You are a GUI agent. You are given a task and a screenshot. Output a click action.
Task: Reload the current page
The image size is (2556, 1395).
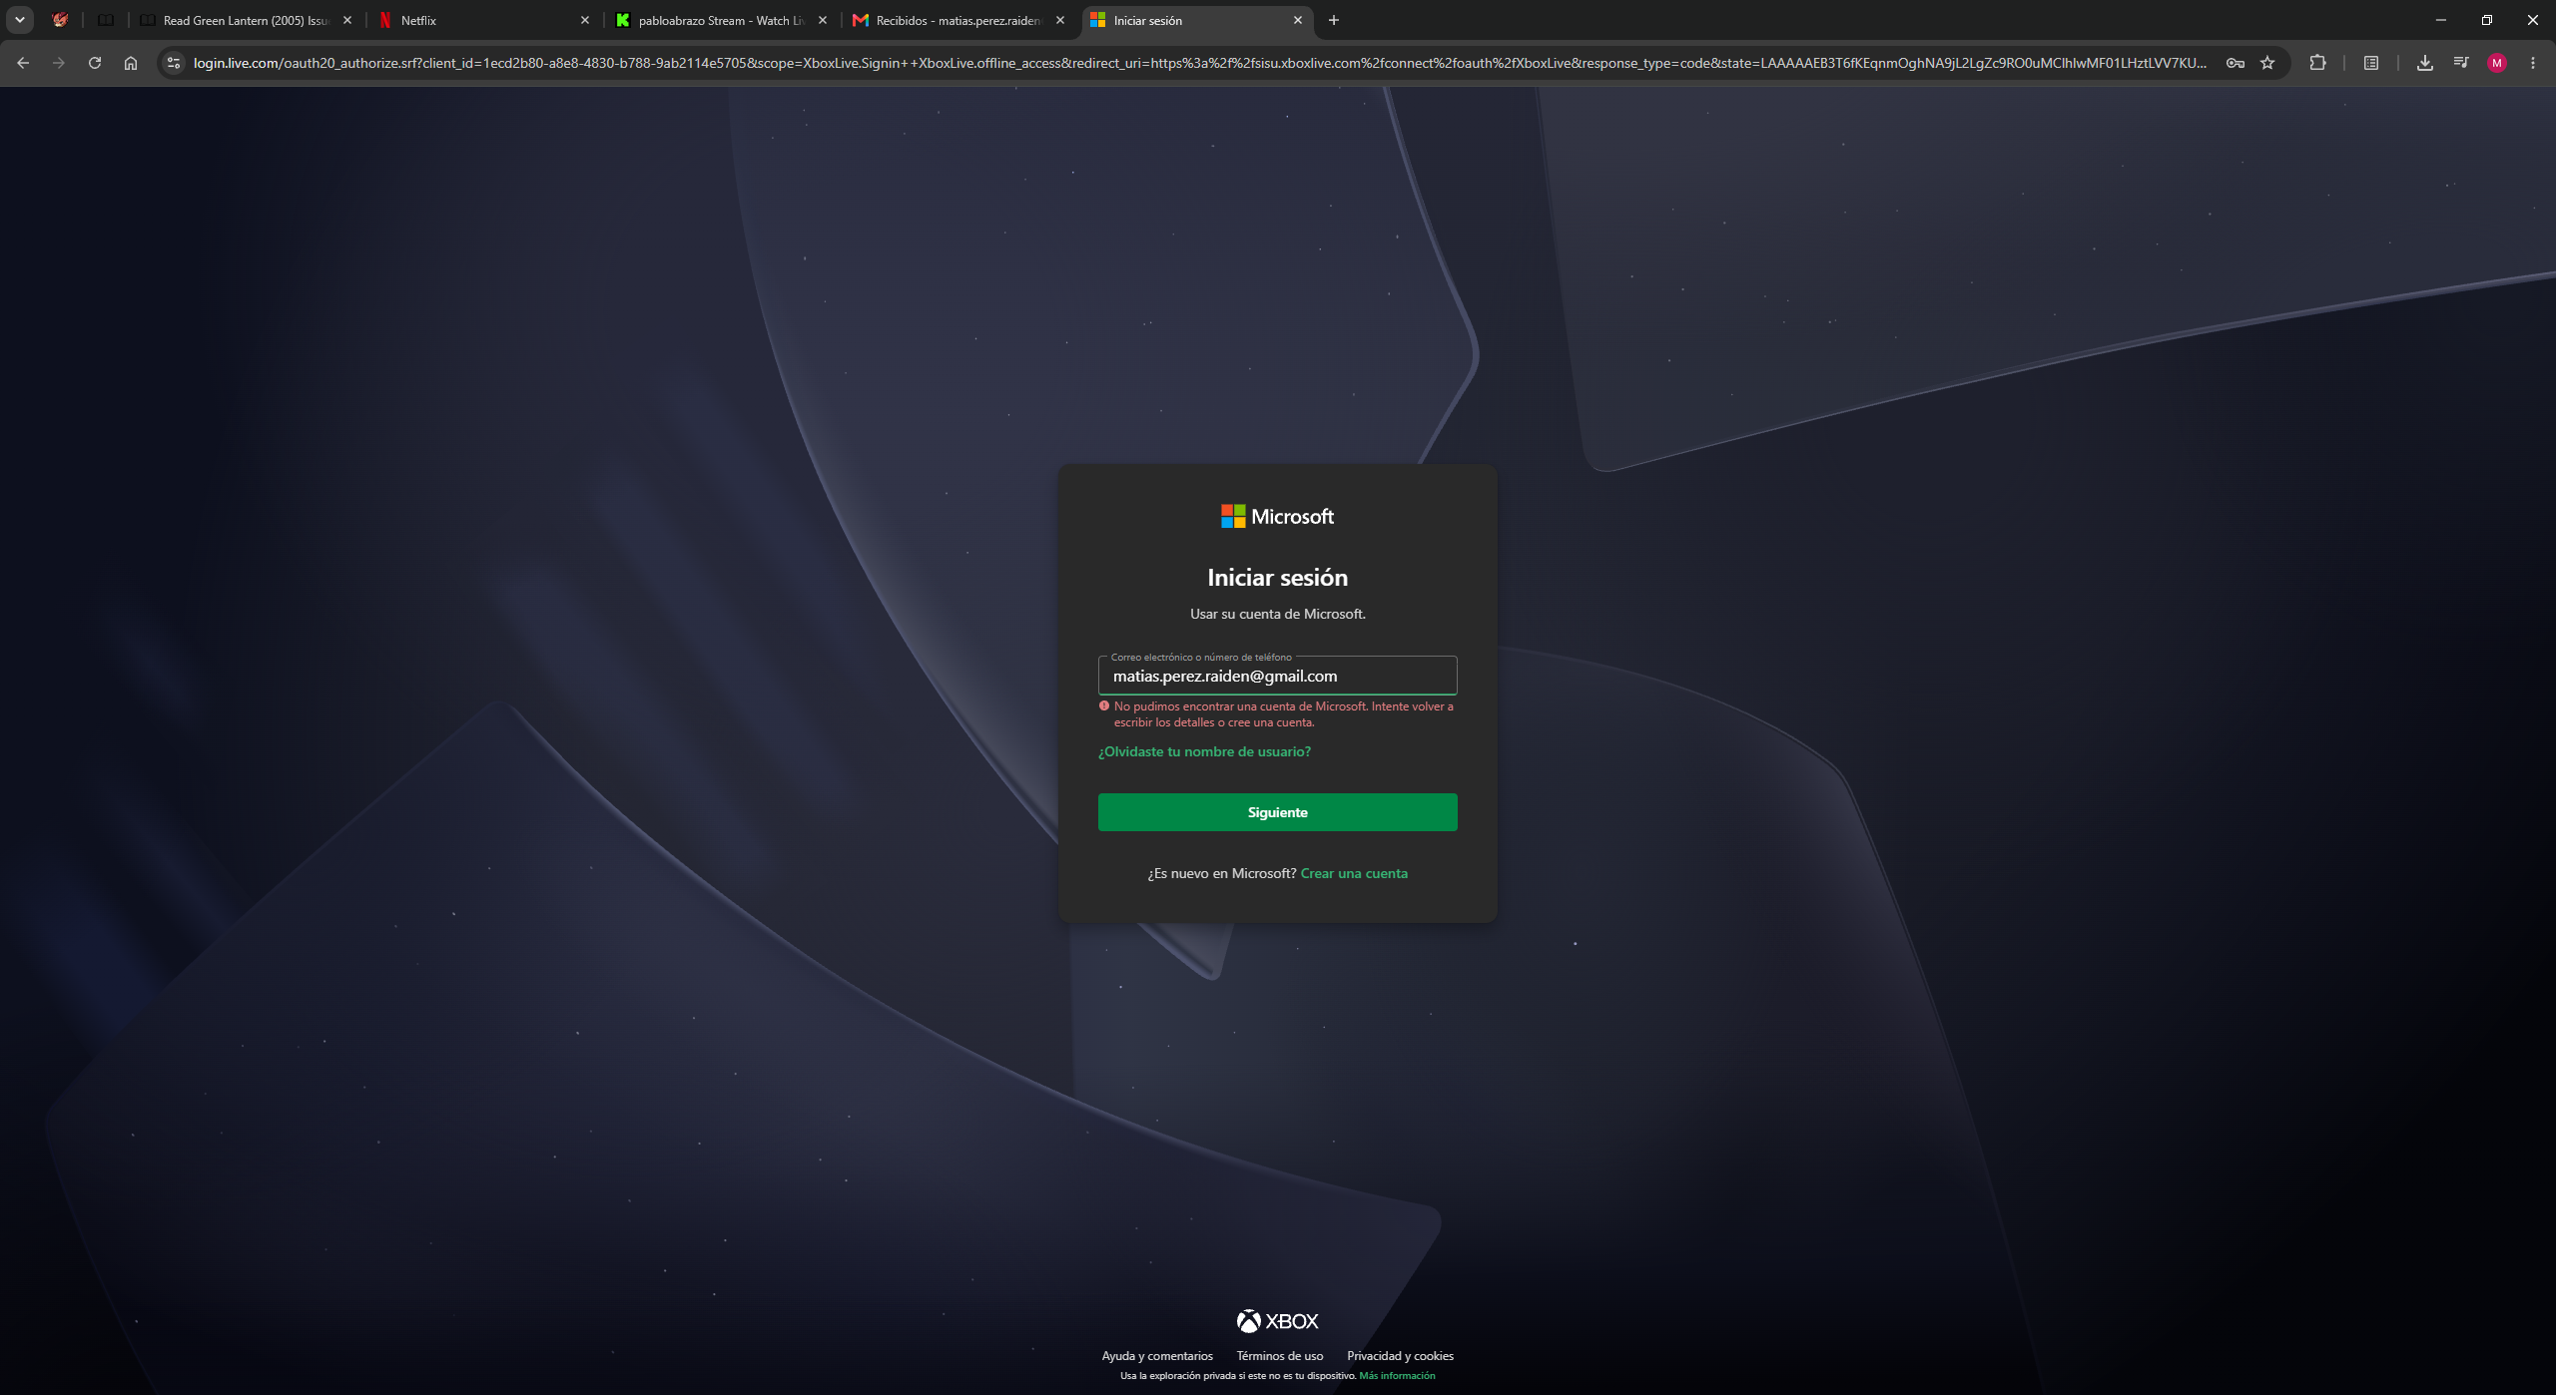(x=95, y=63)
